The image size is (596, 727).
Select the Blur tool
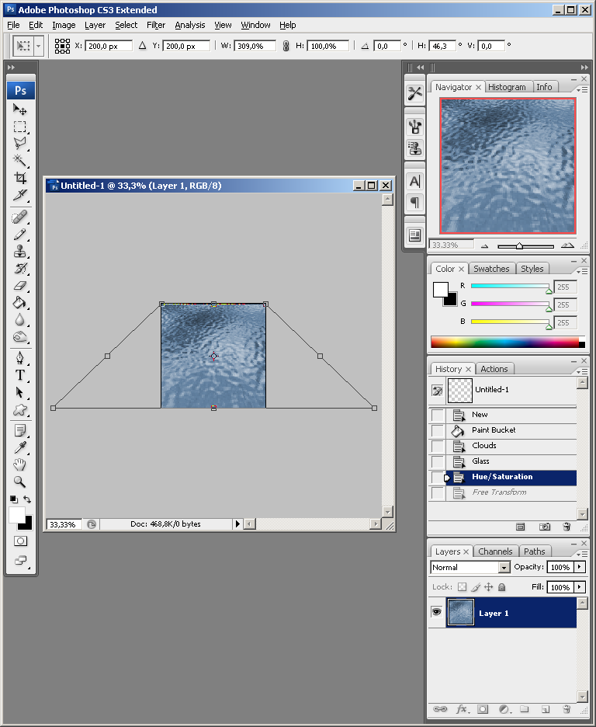pyautogui.click(x=20, y=320)
